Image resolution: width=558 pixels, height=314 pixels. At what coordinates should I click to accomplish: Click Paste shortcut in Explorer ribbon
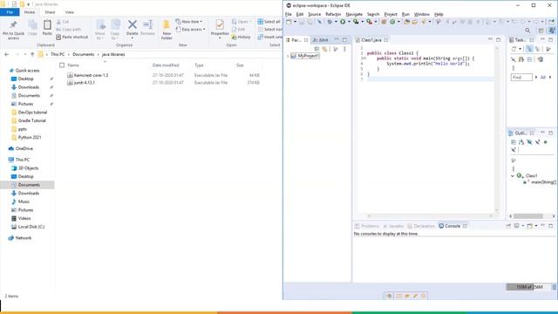(71, 37)
